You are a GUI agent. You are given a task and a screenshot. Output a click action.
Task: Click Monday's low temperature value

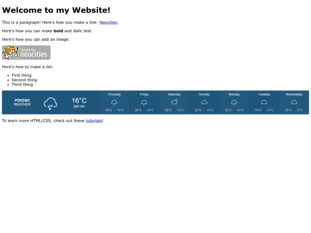pos(240,110)
